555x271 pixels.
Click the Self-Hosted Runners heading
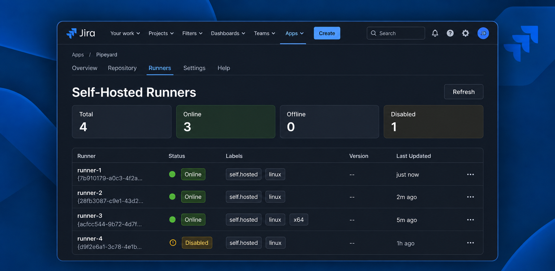click(134, 92)
